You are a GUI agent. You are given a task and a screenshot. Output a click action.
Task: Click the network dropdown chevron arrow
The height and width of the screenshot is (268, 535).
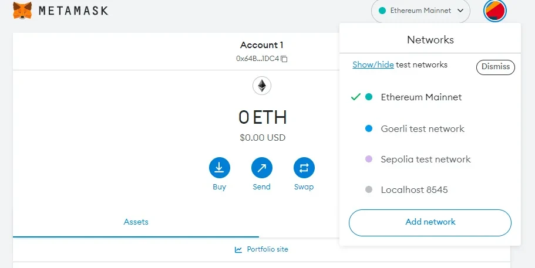point(460,11)
